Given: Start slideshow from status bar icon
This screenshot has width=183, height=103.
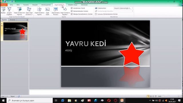Looking at the screenshot, I should click(x=156, y=96).
